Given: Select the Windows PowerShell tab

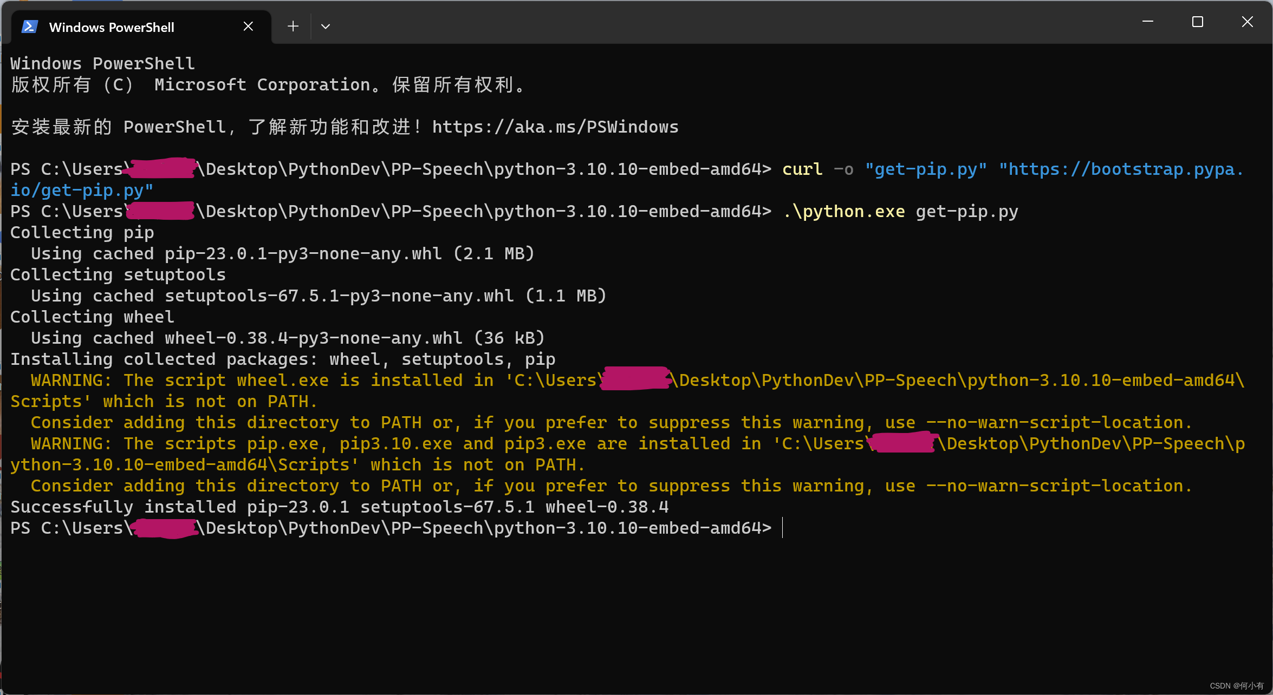Looking at the screenshot, I should 112,28.
